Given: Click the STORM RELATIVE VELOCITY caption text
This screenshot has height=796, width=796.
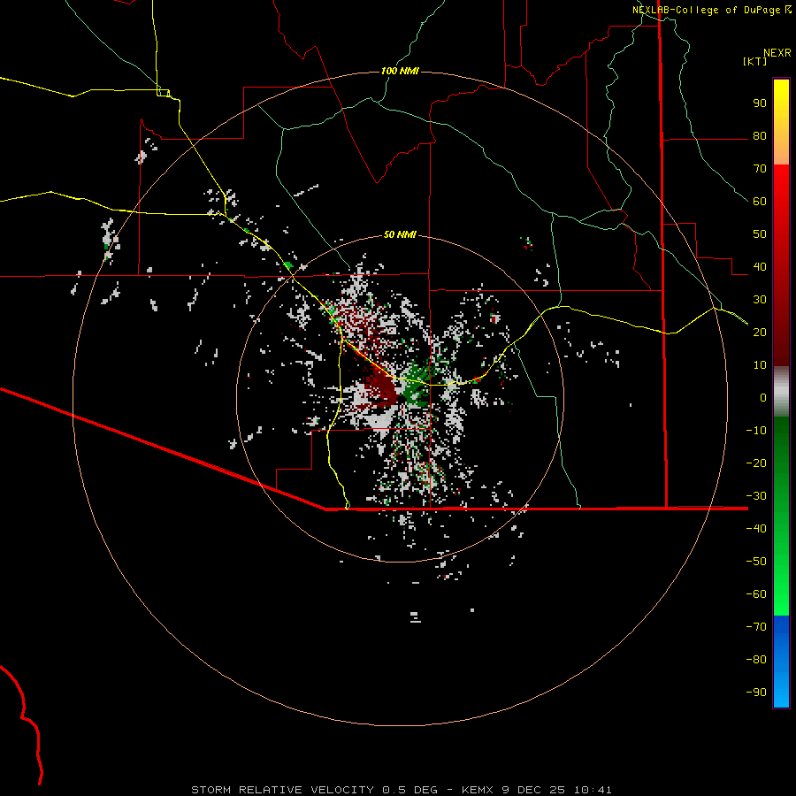Looking at the screenshot, I should click(282, 790).
